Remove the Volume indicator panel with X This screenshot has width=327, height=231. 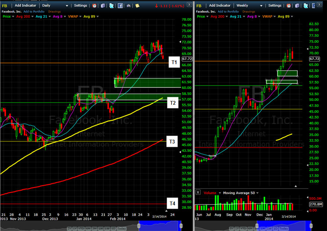pos(198,192)
